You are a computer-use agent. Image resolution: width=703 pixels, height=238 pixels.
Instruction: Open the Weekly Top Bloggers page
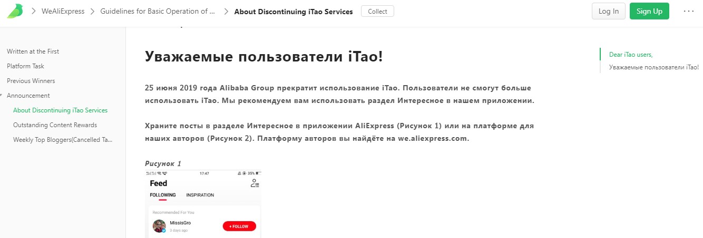pos(62,140)
